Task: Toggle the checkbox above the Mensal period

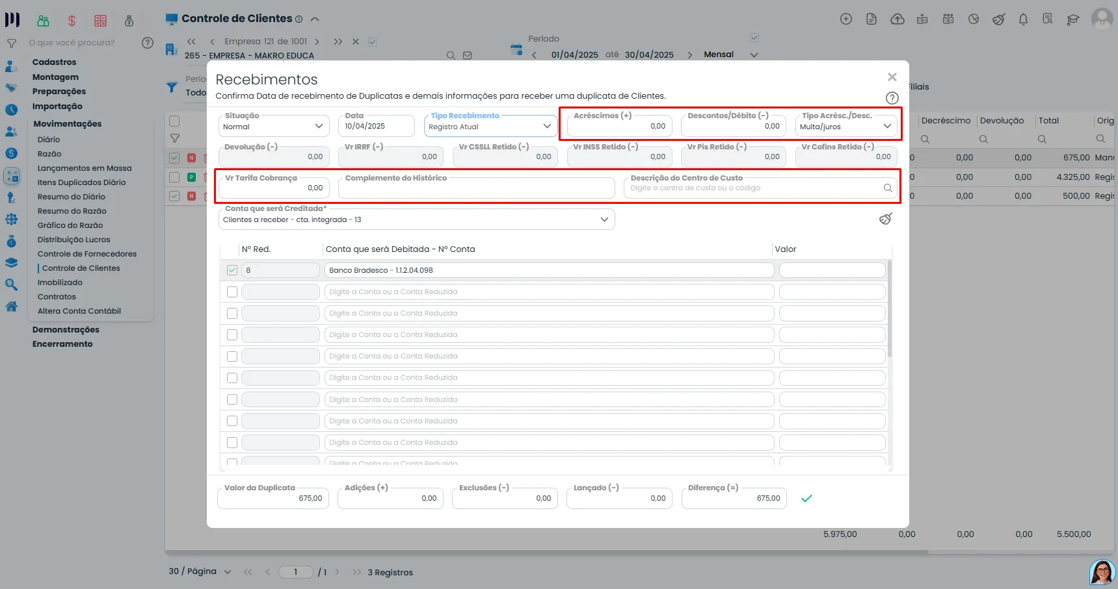Action: (x=754, y=38)
